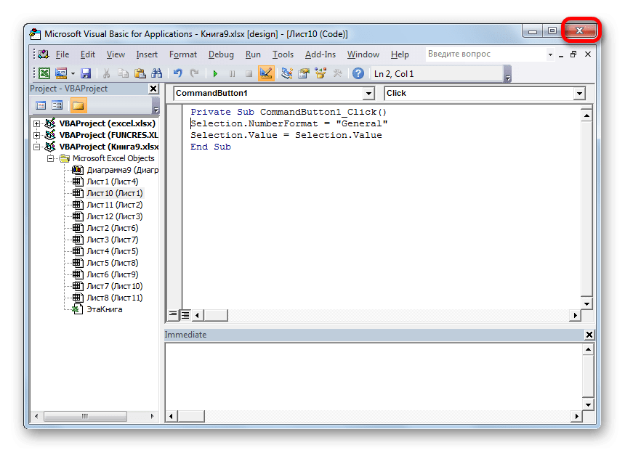Open the Help question mark icon
The width and height of the screenshot is (625, 453).
[x=358, y=73]
